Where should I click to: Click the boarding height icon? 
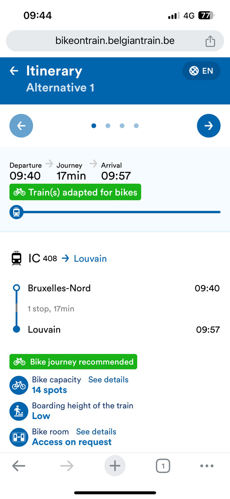point(19,411)
